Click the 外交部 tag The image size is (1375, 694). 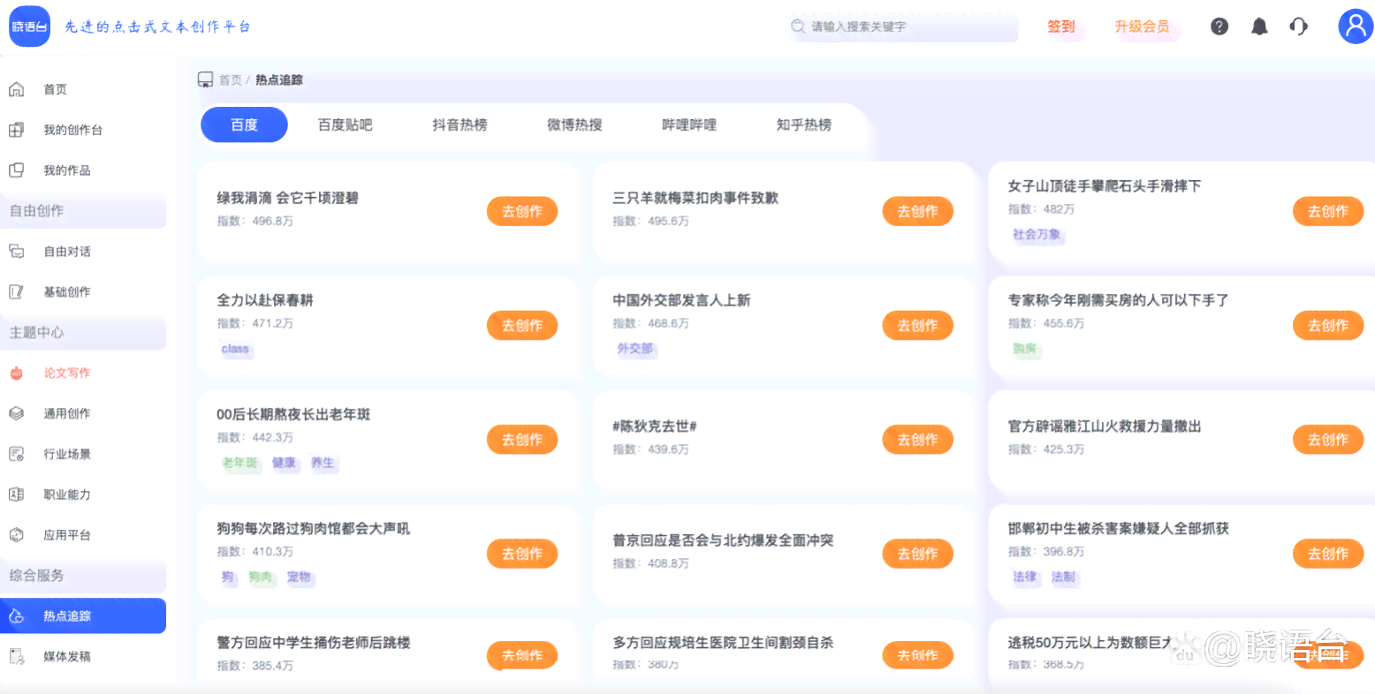635,349
